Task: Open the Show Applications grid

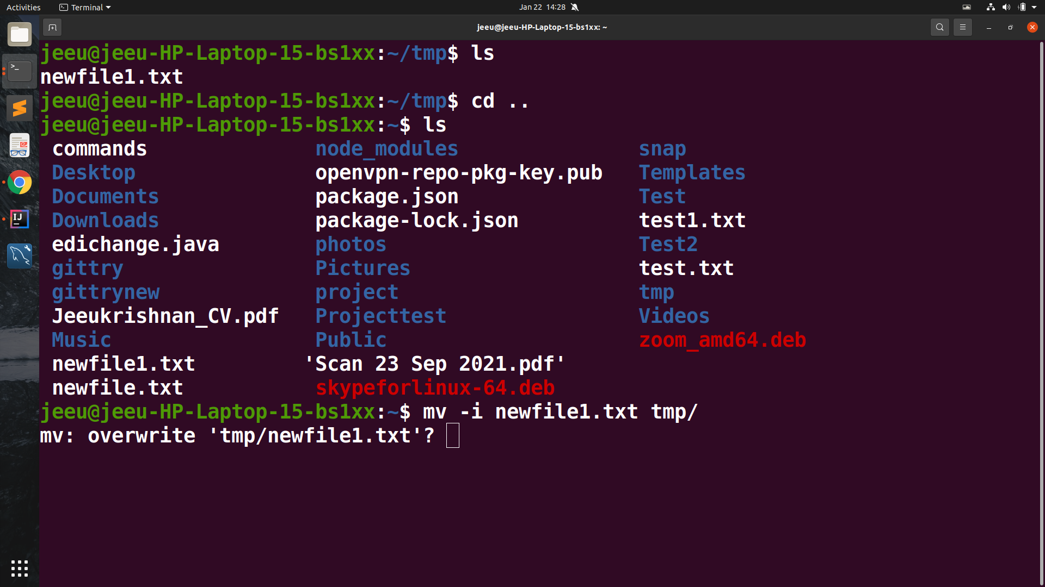Action: pos(20,569)
